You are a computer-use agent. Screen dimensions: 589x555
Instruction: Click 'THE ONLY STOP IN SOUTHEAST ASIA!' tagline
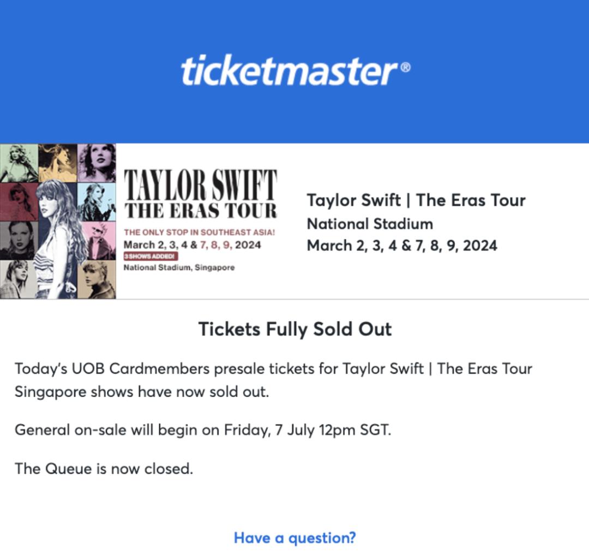click(x=200, y=232)
